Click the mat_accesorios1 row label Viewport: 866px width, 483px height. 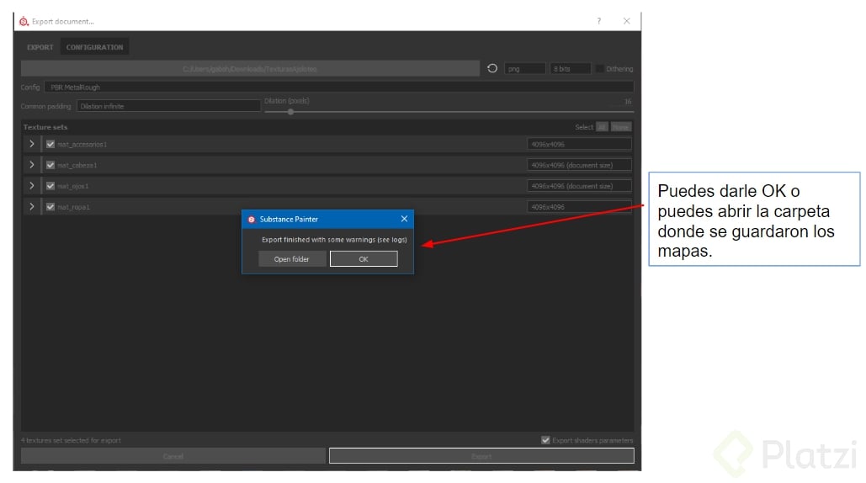pos(82,144)
